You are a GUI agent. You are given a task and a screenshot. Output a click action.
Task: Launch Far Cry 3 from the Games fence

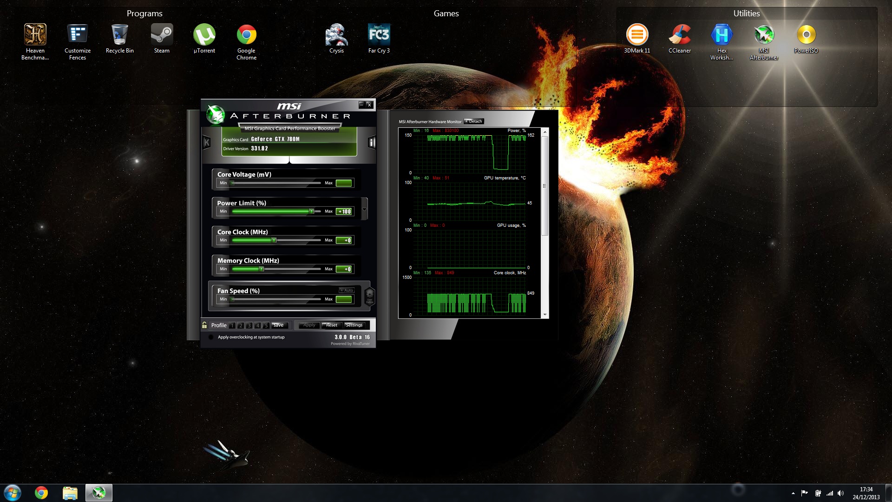coord(379,39)
